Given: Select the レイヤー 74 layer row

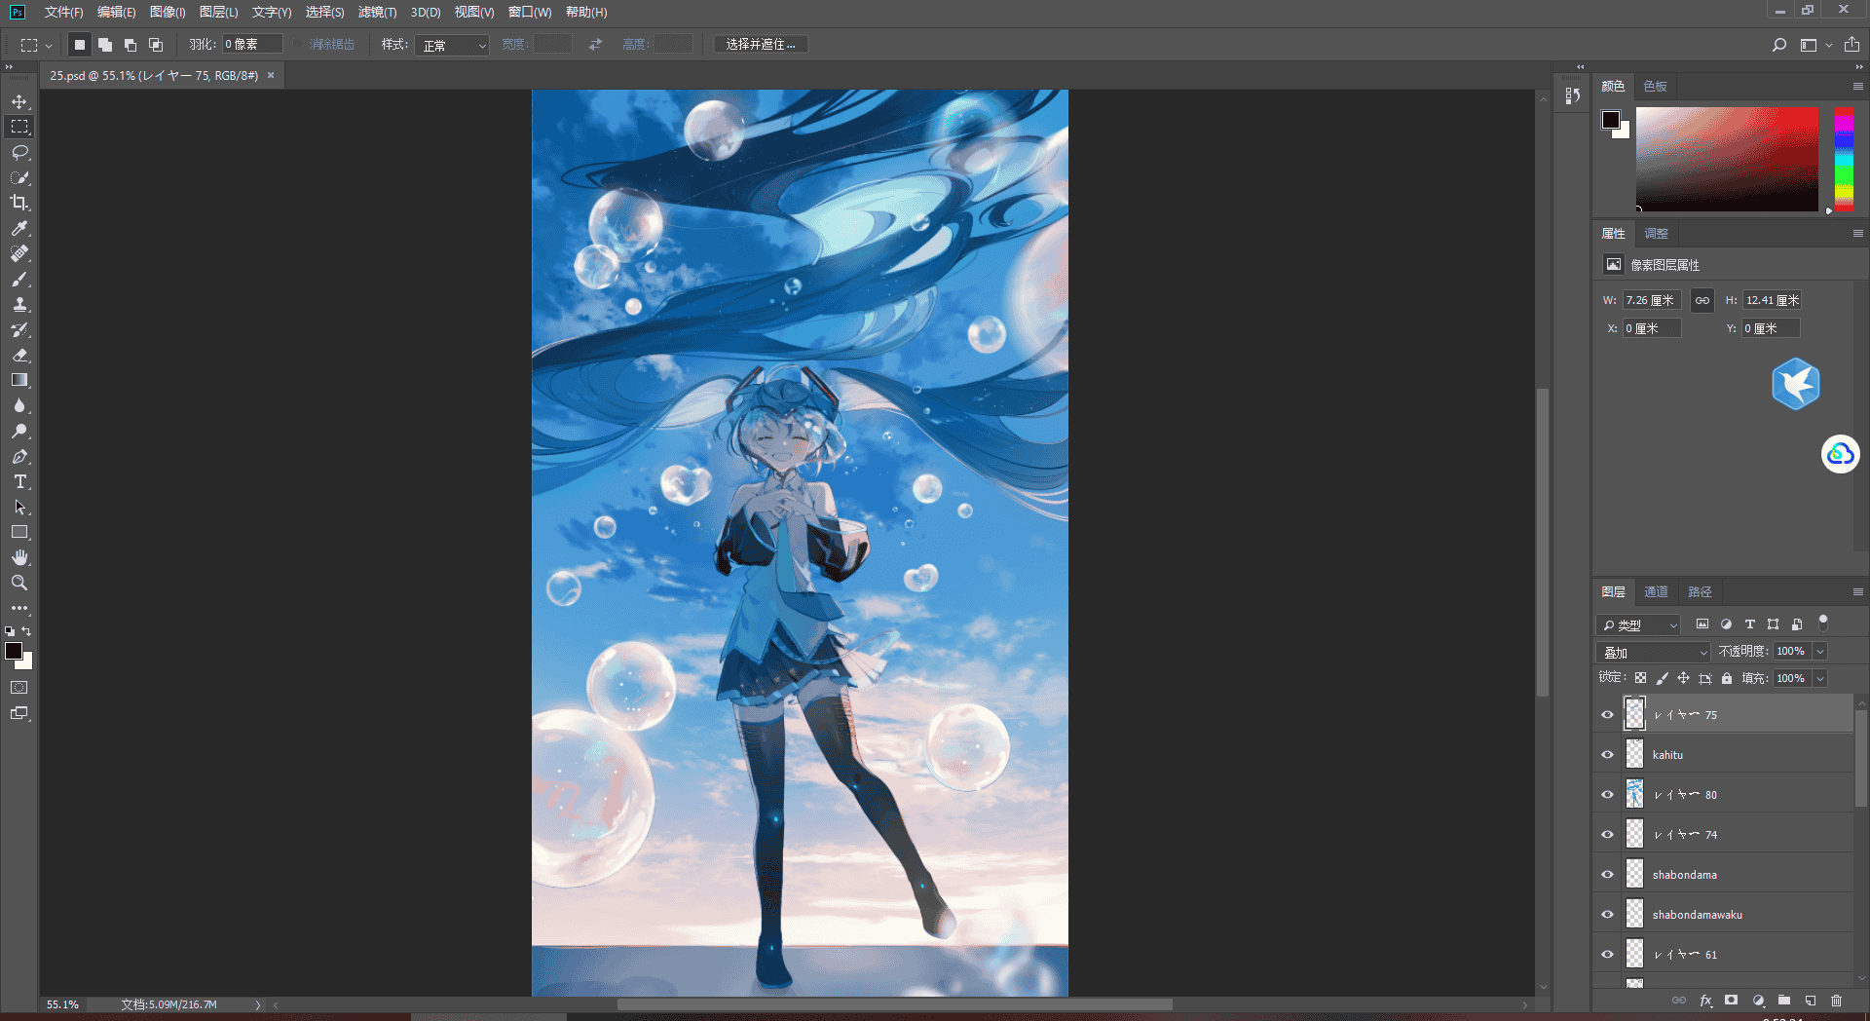Looking at the screenshot, I should click(x=1738, y=835).
